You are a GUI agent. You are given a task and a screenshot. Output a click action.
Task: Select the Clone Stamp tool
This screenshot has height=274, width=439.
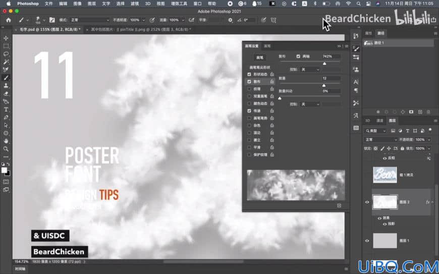pyautogui.click(x=6, y=85)
